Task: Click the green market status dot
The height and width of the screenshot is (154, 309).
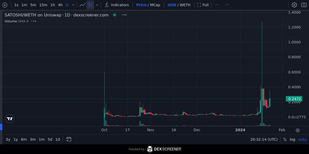Action: [114, 15]
